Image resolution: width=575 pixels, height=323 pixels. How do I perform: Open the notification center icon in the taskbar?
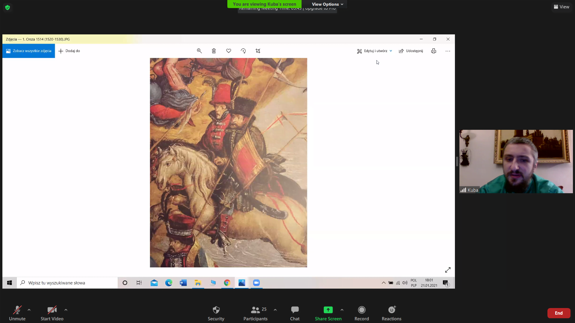click(446, 283)
